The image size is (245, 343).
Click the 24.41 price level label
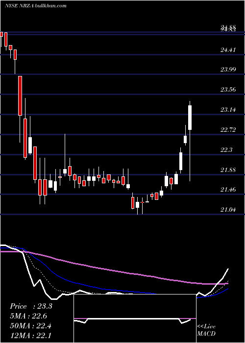point(228,50)
